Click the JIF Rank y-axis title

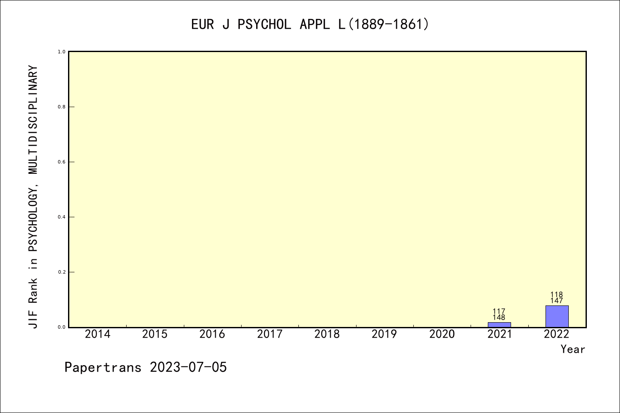click(33, 197)
